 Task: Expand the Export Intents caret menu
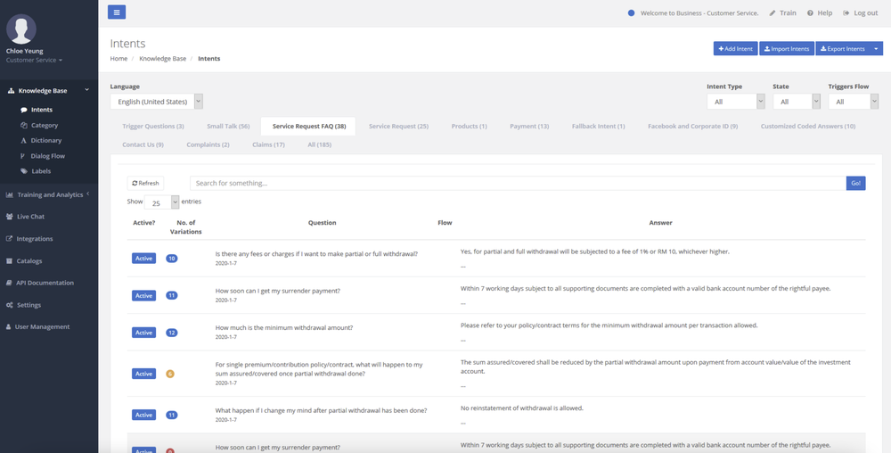point(877,49)
